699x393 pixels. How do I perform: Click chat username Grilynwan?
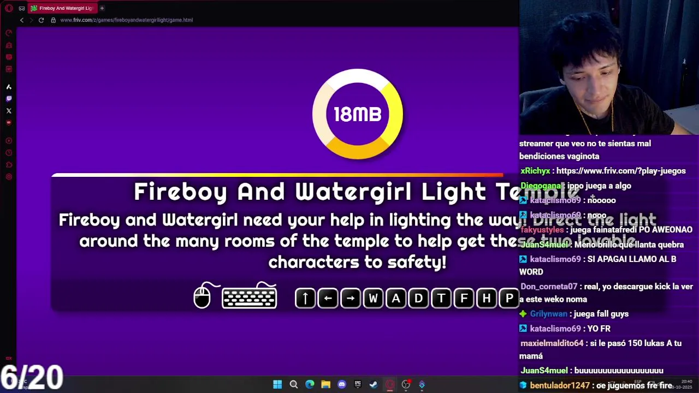548,314
